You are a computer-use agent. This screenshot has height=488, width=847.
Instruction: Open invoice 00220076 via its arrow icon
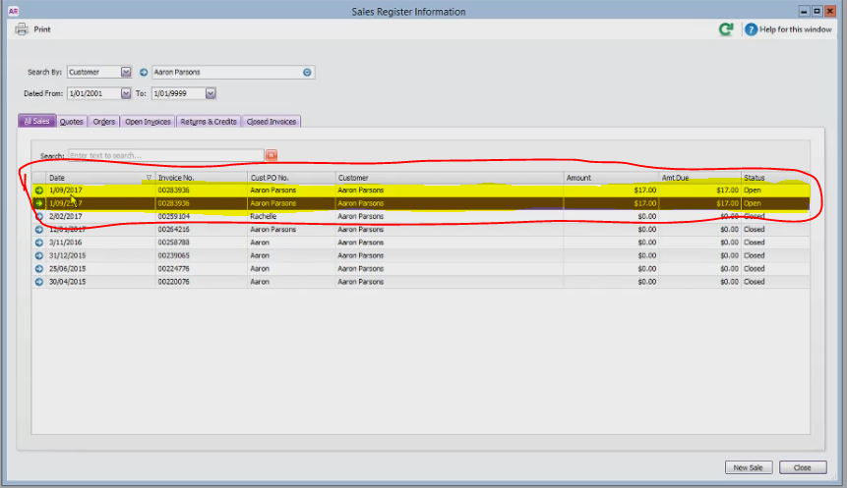(x=39, y=282)
